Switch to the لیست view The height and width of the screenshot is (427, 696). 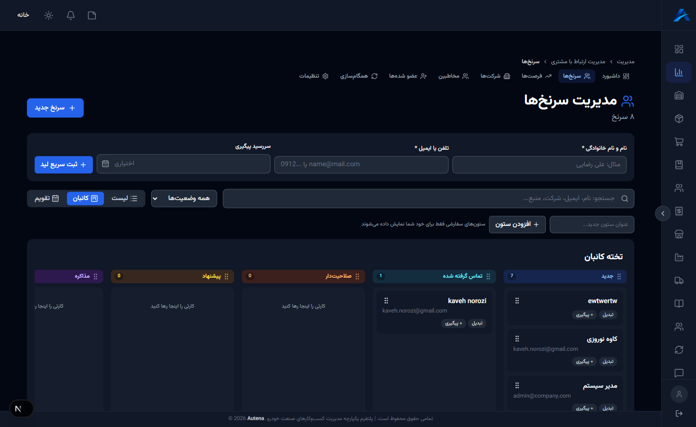pos(124,198)
